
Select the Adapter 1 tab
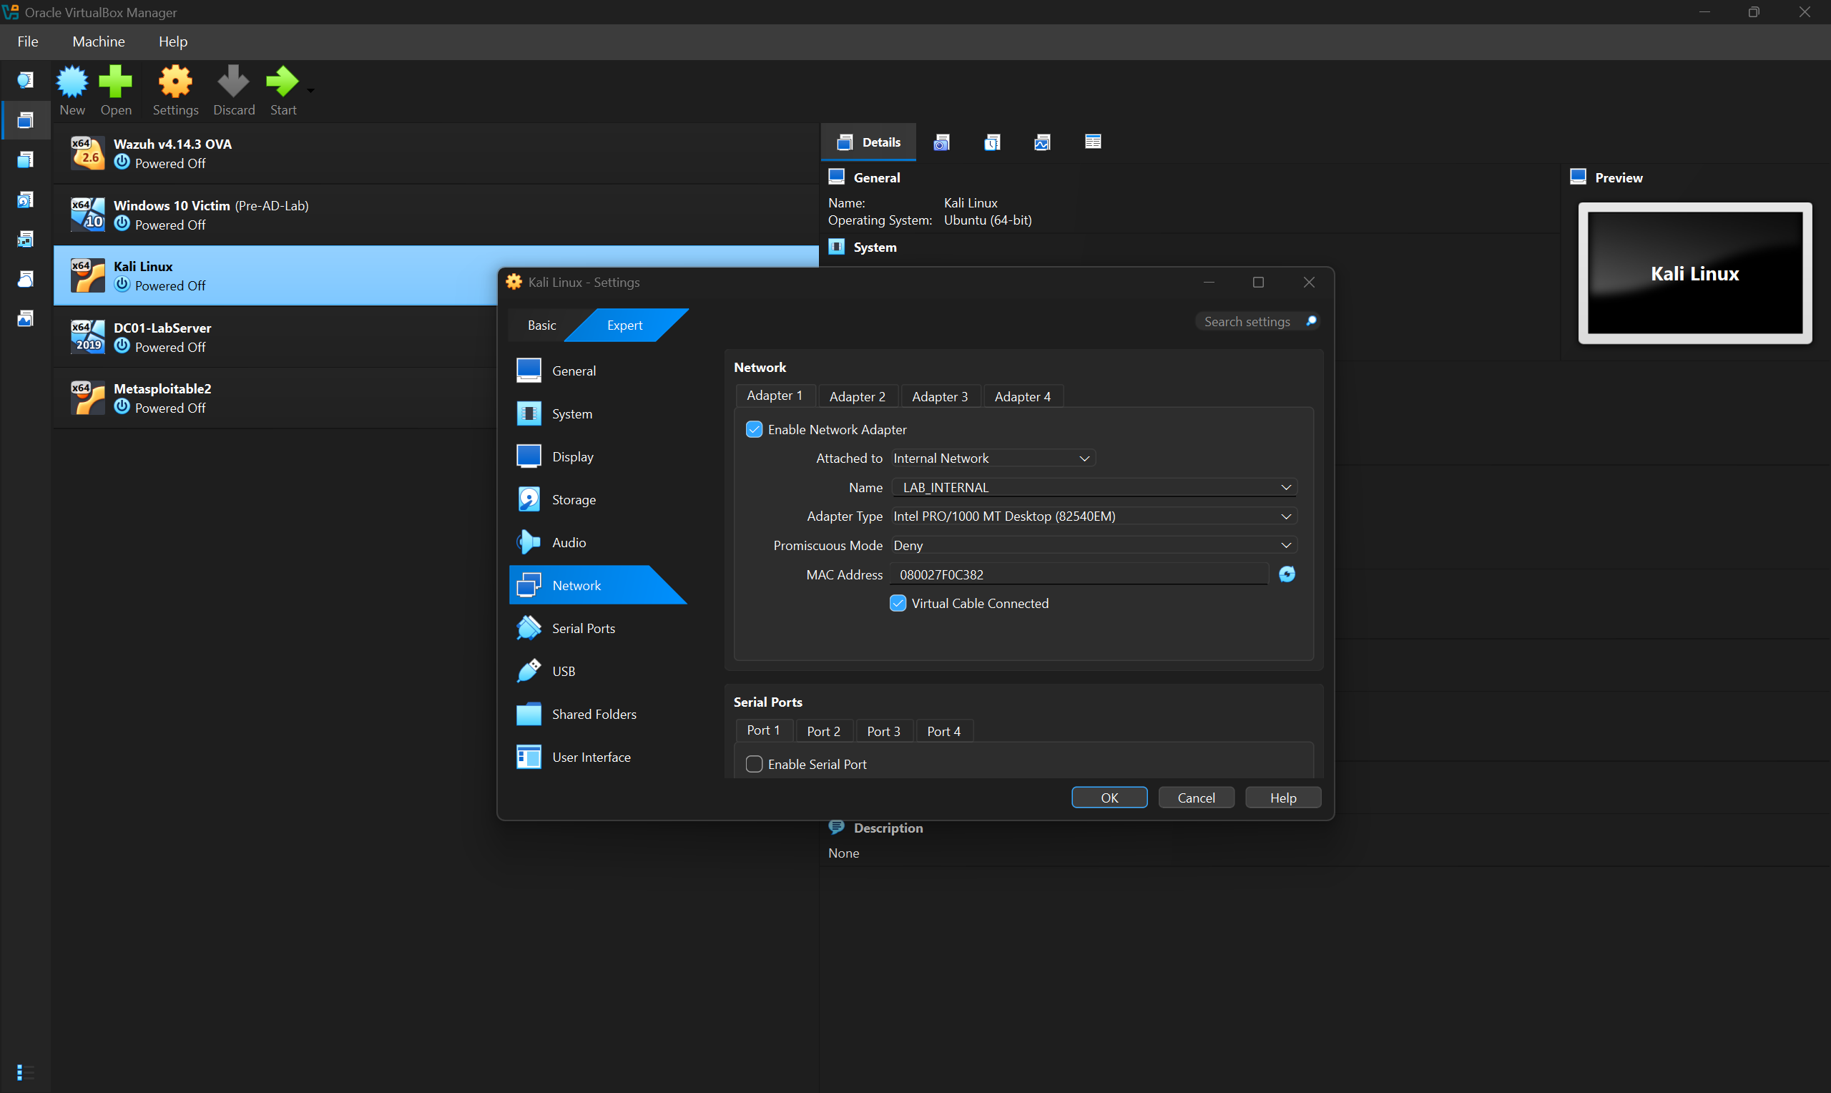(x=775, y=396)
